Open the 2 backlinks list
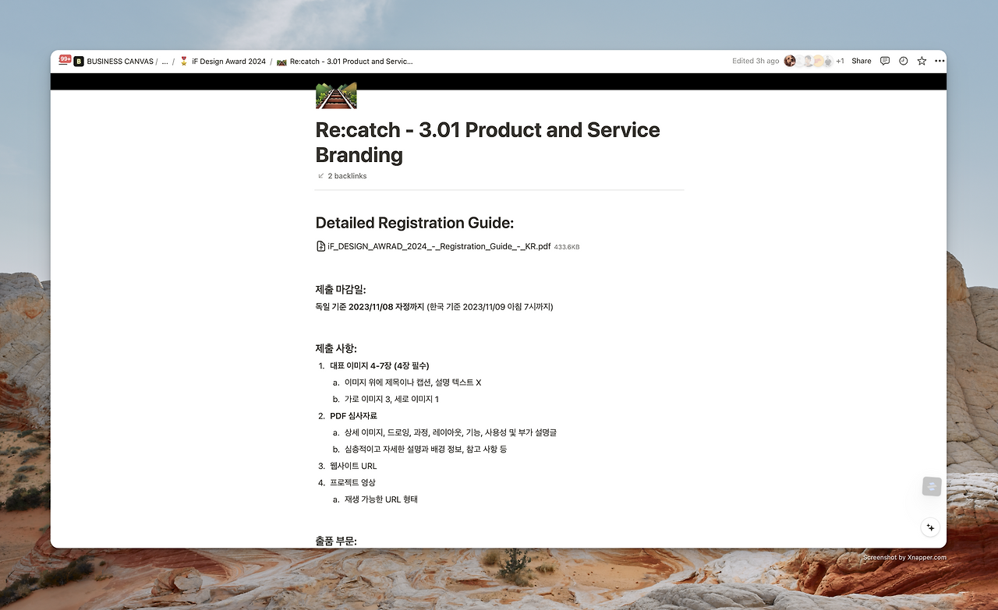The width and height of the screenshot is (998, 610). (342, 176)
